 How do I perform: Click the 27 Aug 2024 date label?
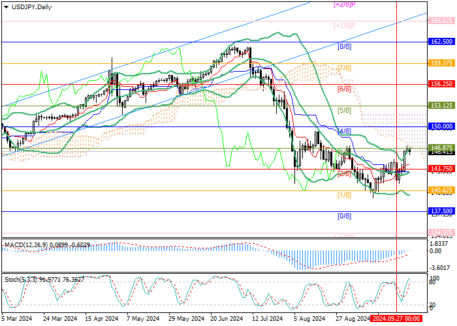pyautogui.click(x=353, y=318)
